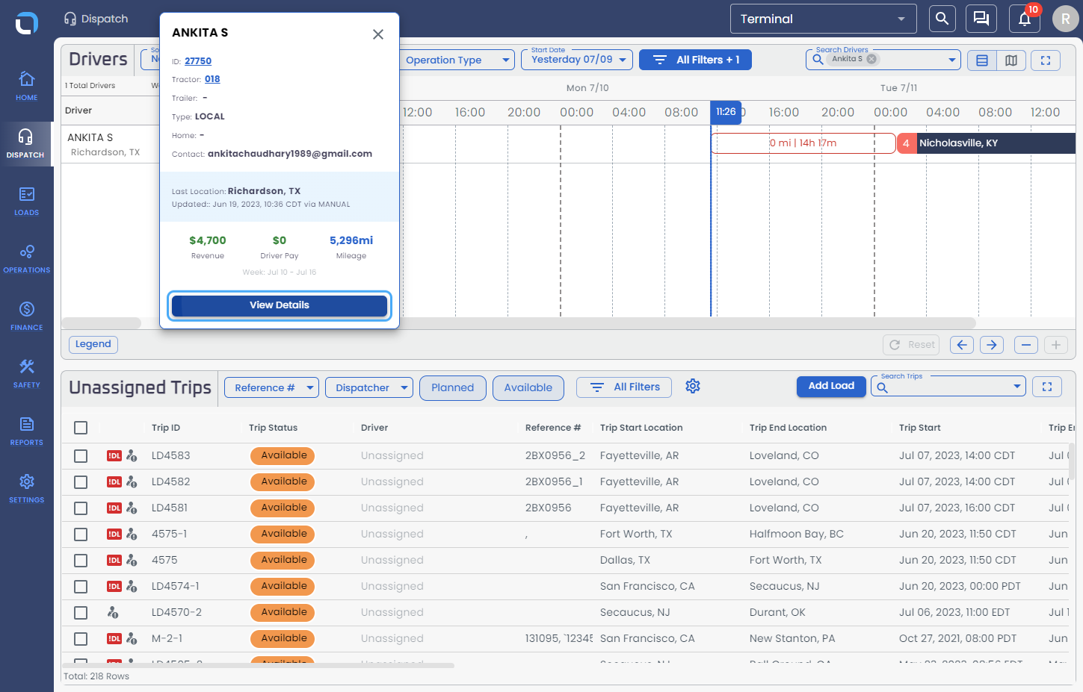Screen dimensions: 1083x692
Task: Go to next timeline period arrow
Action: click(992, 345)
